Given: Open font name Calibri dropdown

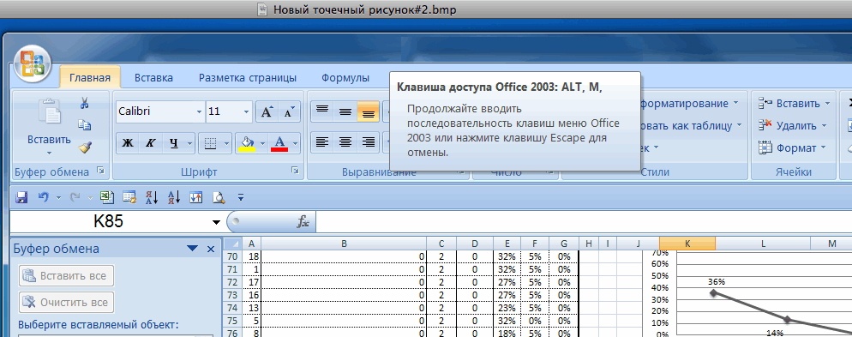Looking at the screenshot, I should (x=199, y=112).
